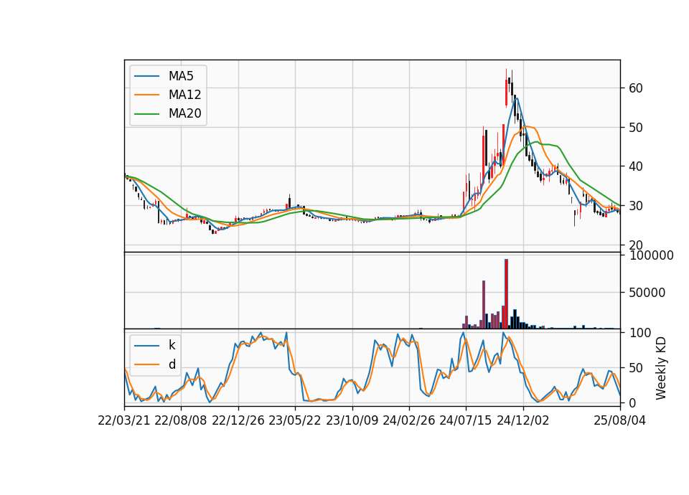Click the 24/12/02 date label
689x495 pixels.
[x=523, y=420]
